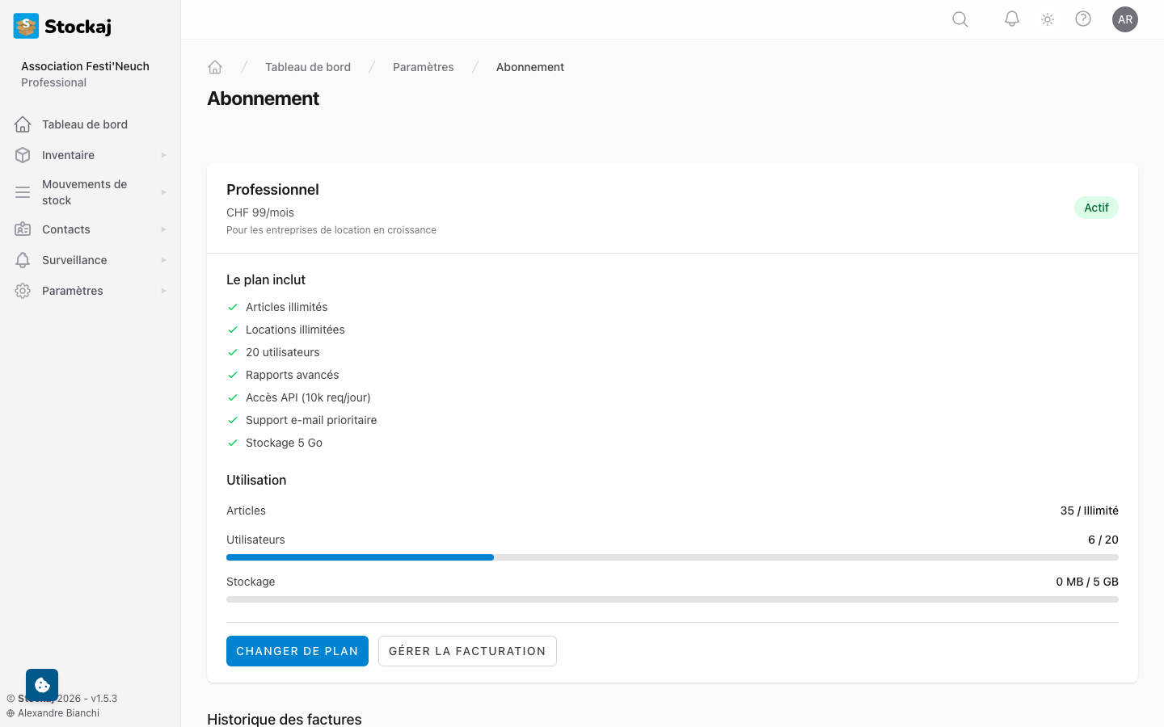Click the Mouvements de stock lines icon
This screenshot has width=1164, height=727.
pos(23,192)
